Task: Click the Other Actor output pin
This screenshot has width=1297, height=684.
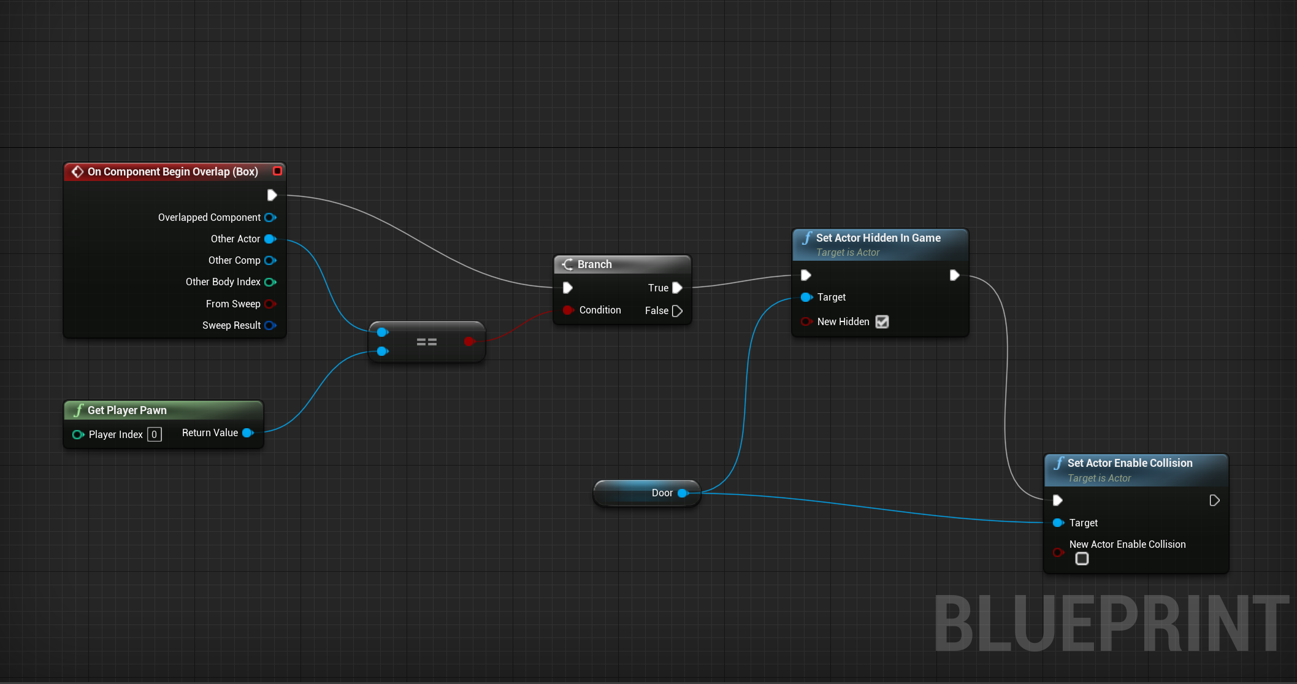Action: [270, 239]
